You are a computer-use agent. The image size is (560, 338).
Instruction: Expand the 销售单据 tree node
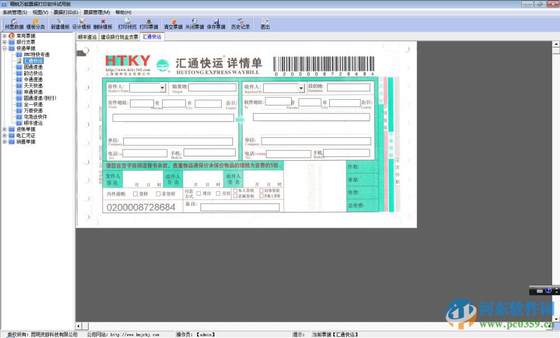pos(4,142)
